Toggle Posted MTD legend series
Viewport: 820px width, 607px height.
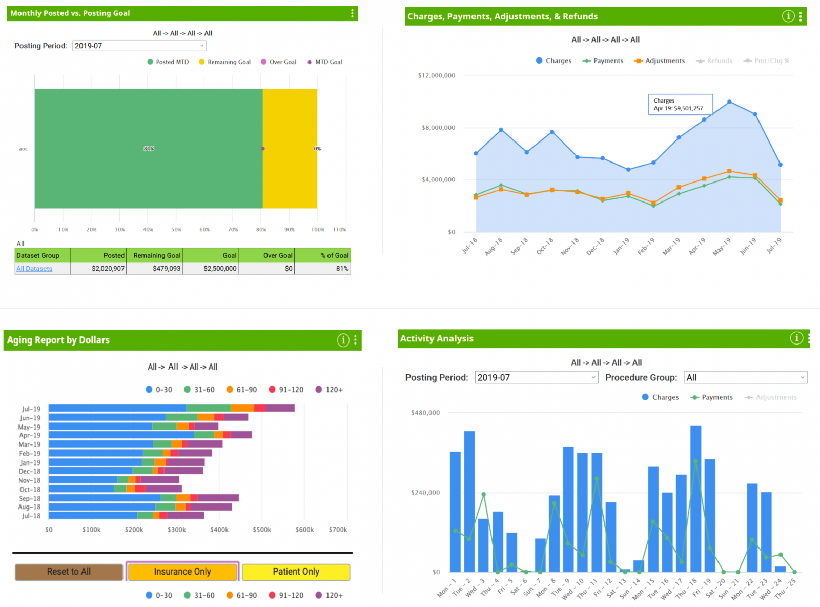click(x=168, y=62)
